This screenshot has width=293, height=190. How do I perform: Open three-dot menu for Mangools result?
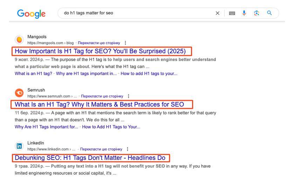click(125, 43)
